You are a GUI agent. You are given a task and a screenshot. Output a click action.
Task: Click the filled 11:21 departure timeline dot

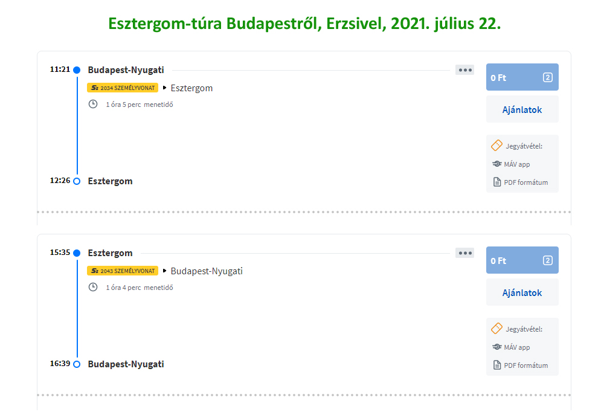[x=77, y=70]
